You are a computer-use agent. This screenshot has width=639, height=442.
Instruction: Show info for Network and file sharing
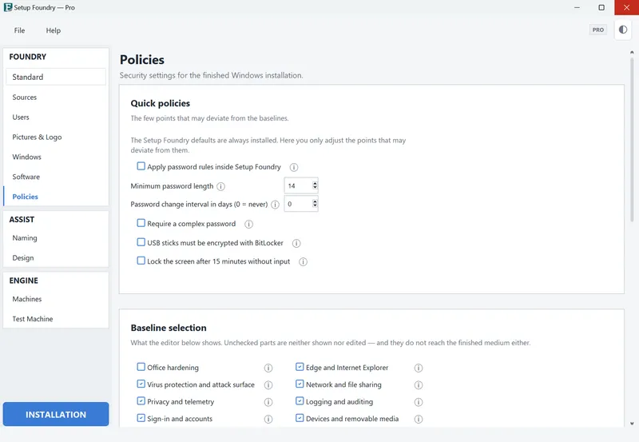point(418,385)
